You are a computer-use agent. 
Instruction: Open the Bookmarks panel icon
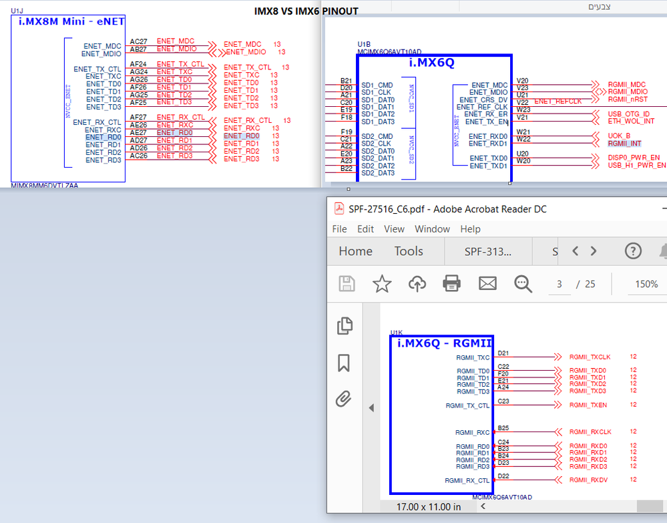[343, 363]
